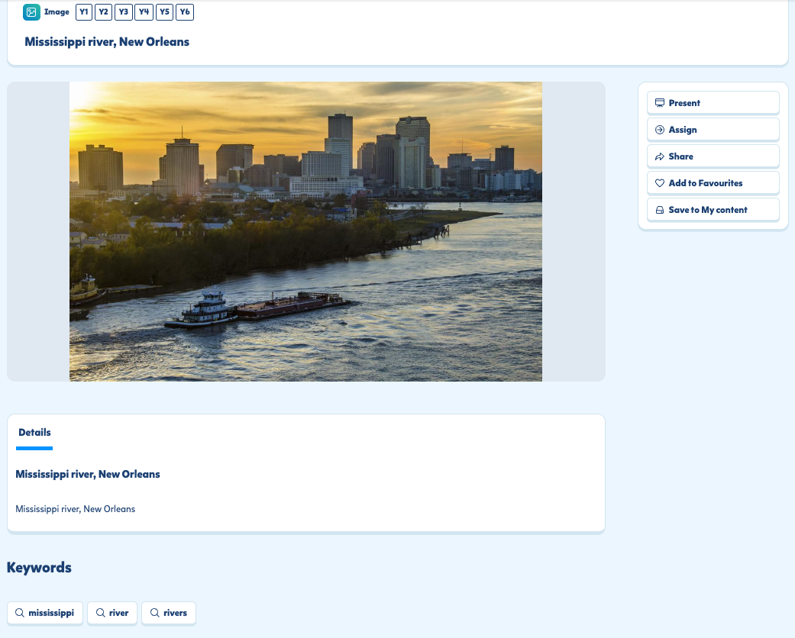Add to Favourites button text
This screenshot has width=795, height=638.
click(x=705, y=183)
